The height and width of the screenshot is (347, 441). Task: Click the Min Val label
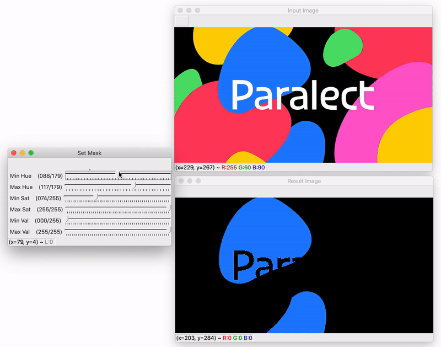19,221
